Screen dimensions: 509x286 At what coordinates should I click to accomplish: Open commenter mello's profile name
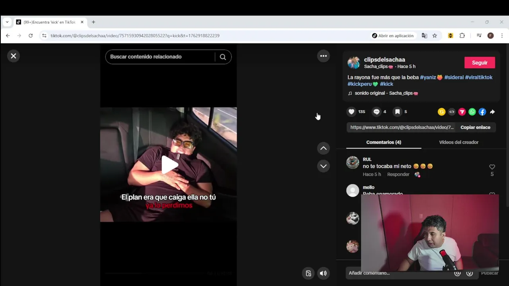pyautogui.click(x=369, y=187)
